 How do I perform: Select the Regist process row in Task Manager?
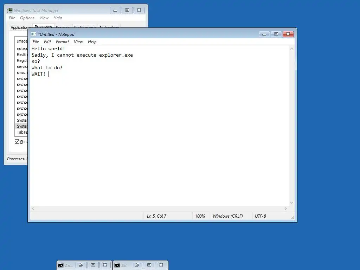click(21, 60)
